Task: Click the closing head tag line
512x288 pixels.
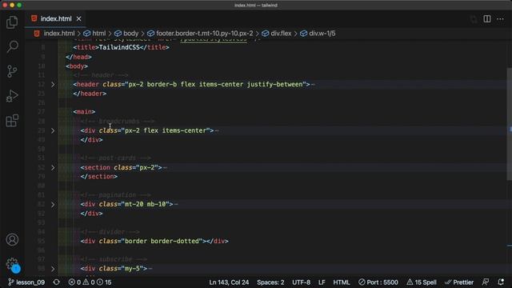Action: [78, 57]
